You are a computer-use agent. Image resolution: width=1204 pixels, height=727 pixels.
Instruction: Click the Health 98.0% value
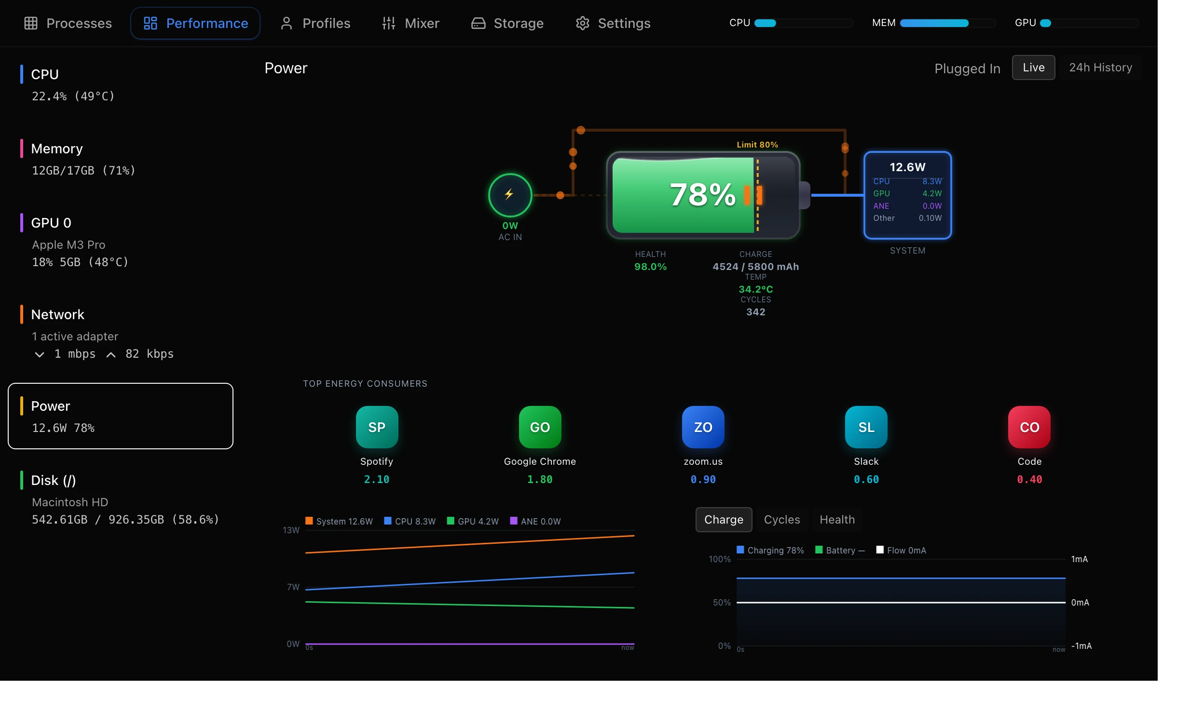(x=650, y=267)
